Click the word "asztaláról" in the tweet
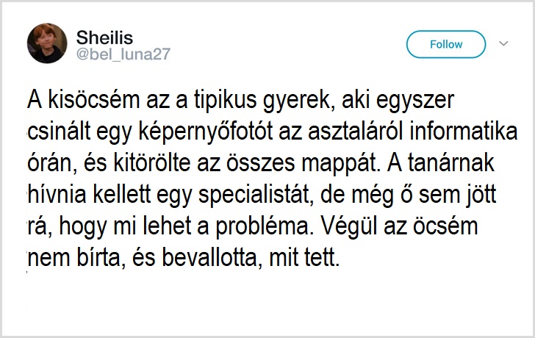Screen dimensions: 535x338 pos(356,132)
